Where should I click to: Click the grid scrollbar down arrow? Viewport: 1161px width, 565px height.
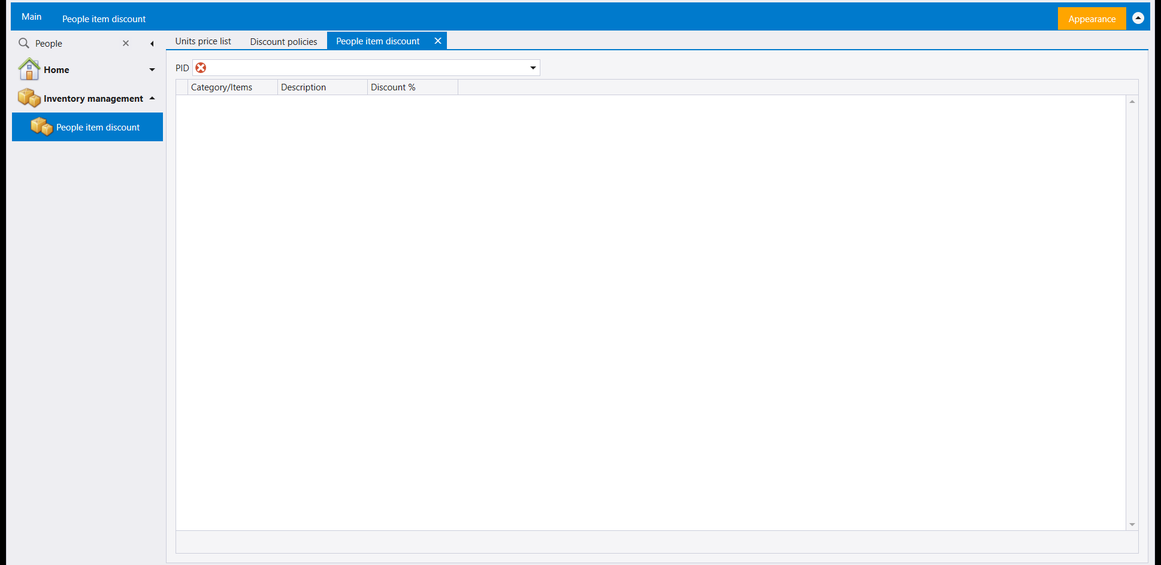coord(1132,524)
